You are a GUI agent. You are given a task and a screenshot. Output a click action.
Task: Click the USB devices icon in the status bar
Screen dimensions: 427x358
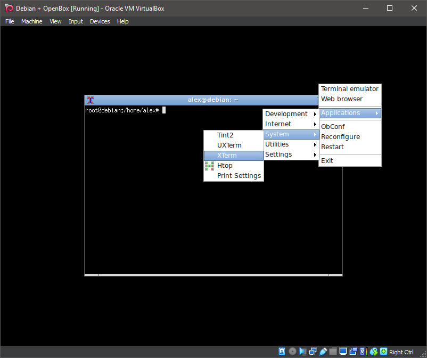323,351
